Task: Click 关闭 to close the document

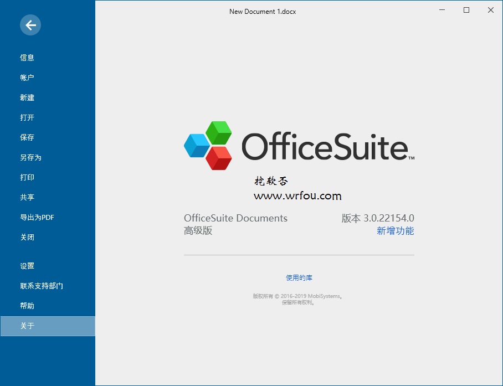Action: pos(27,237)
